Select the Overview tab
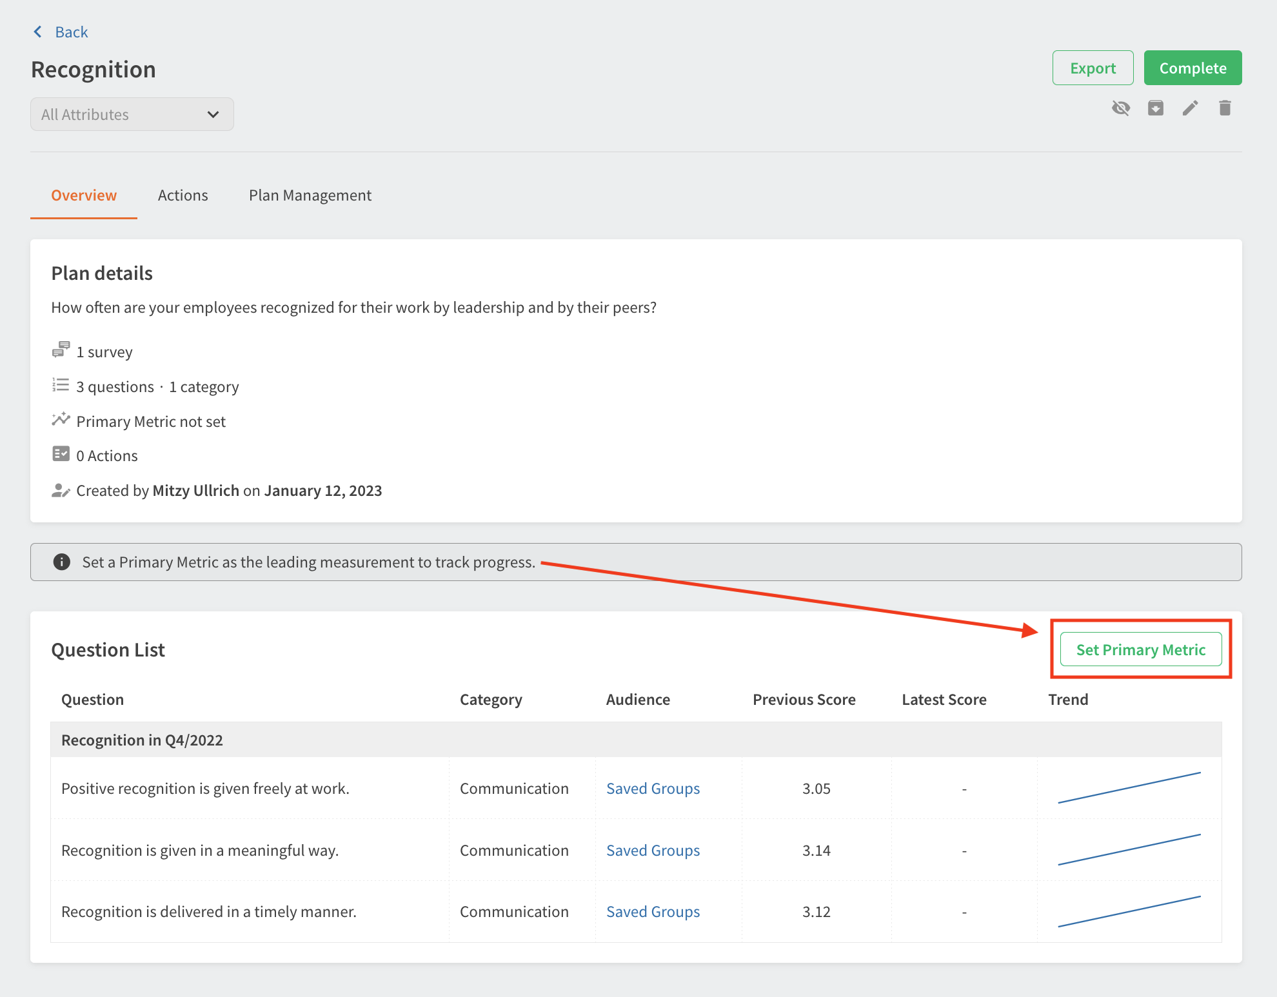 pyautogui.click(x=84, y=195)
